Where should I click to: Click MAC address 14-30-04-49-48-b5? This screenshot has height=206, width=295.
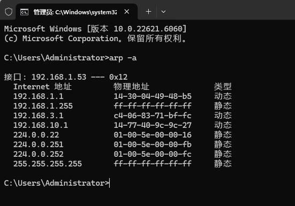pyautogui.click(x=153, y=96)
